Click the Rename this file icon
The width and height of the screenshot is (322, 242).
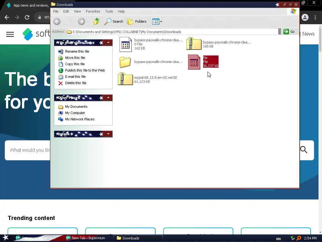point(61,51)
